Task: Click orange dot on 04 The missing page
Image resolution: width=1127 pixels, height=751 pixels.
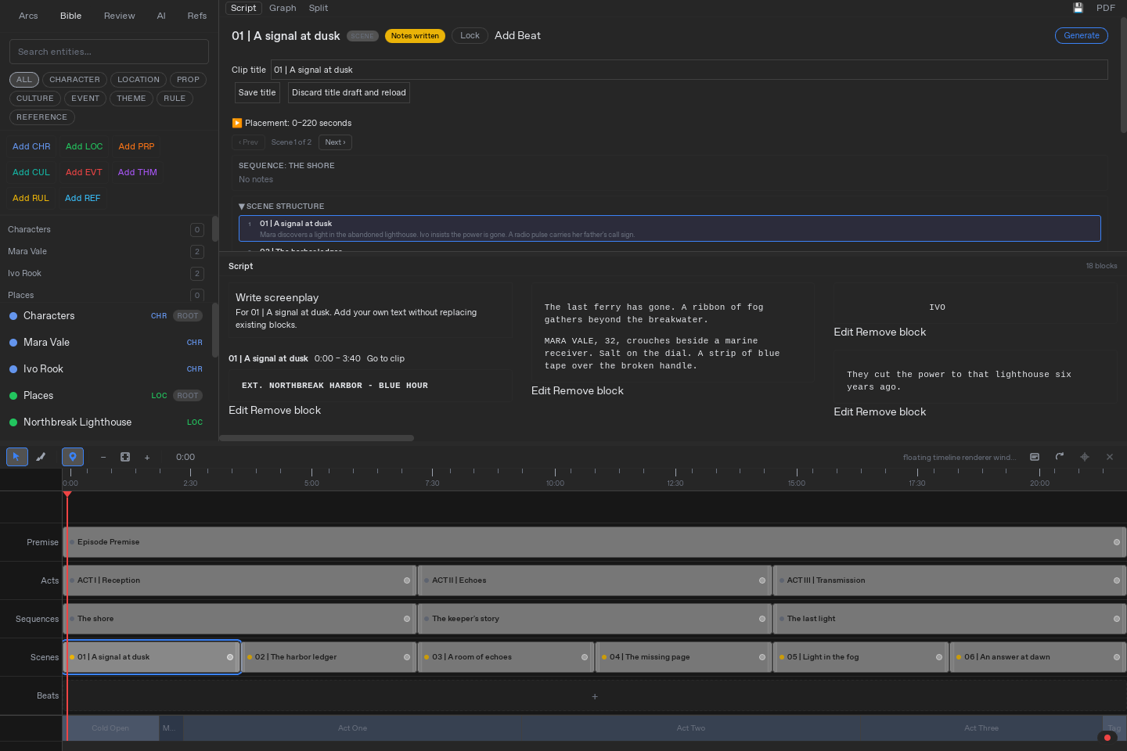Action: pyautogui.click(x=604, y=657)
